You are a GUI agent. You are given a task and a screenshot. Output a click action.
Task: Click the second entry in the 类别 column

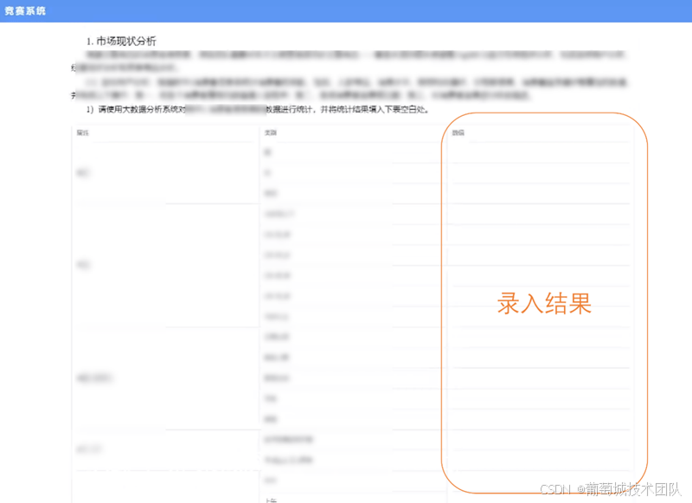click(267, 173)
